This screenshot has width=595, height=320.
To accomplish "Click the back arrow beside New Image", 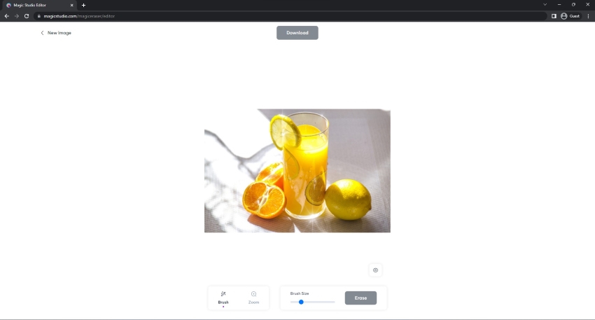I will pos(42,33).
